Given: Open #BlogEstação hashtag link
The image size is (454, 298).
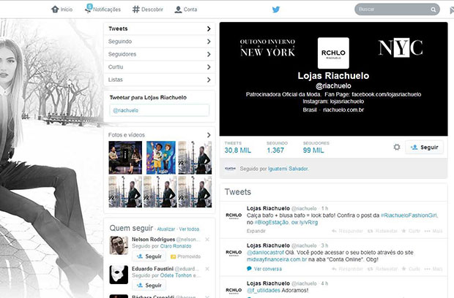Looking at the screenshot, I should pos(271,222).
